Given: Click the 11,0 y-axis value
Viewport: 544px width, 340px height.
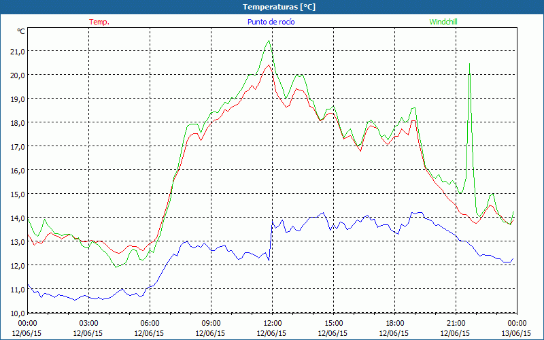Looking at the screenshot, I should pyautogui.click(x=18, y=290).
